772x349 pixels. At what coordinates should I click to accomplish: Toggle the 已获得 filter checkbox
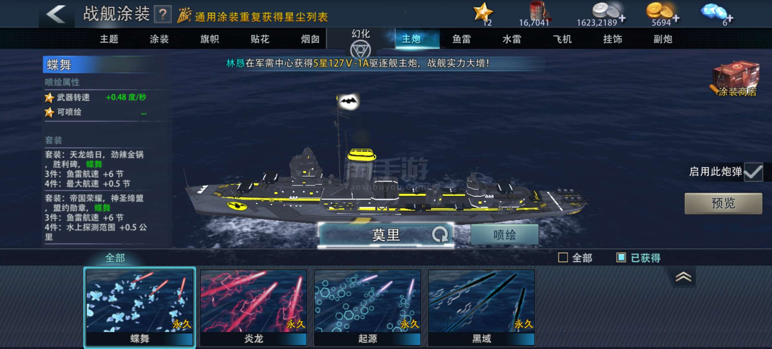pos(621,258)
